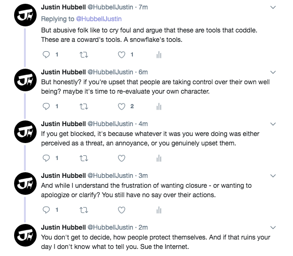This screenshot has width=293, height=256.
Task: Like the tweet posted 4m ago
Action: [122, 158]
